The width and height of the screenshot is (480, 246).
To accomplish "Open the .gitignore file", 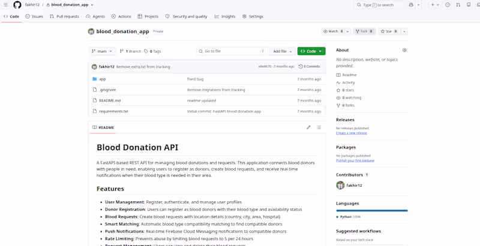I will point(107,90).
